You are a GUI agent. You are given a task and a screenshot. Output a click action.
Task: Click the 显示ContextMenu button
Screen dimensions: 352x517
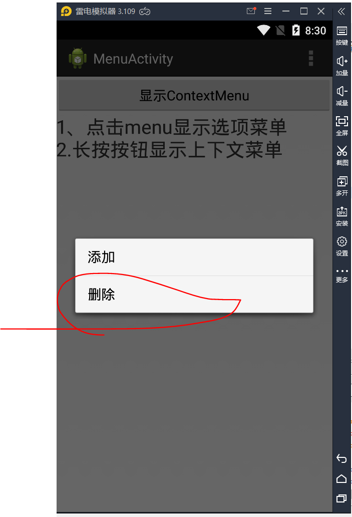point(194,96)
